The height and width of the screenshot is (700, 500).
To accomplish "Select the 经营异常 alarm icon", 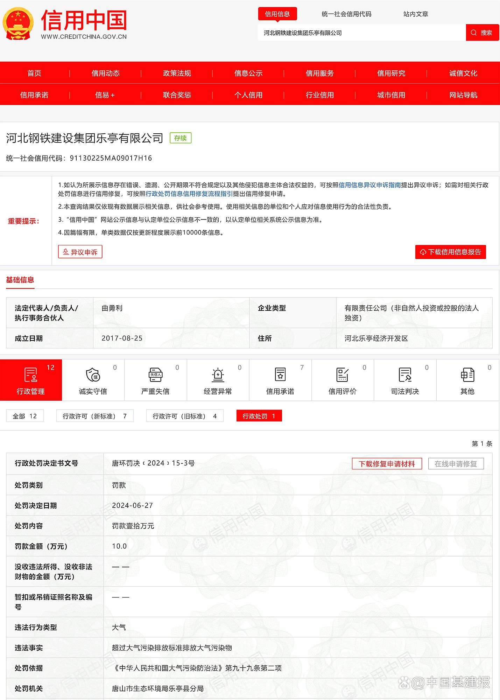I will (x=218, y=374).
